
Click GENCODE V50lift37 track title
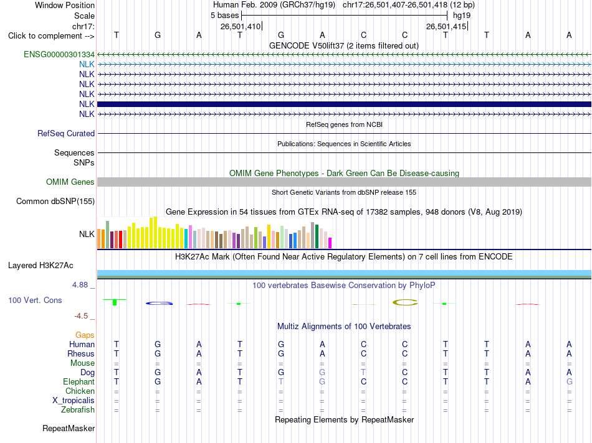344,45
